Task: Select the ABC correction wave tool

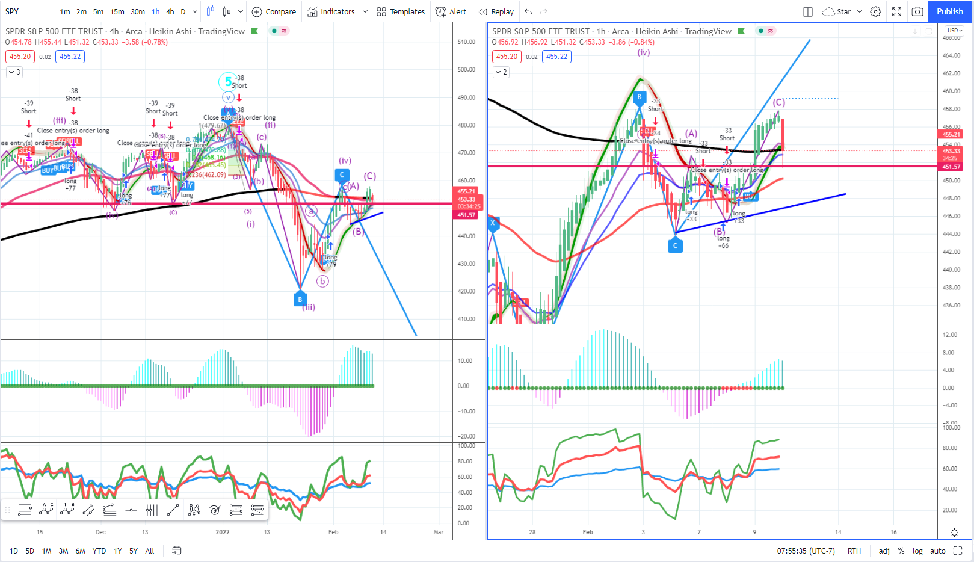Action: (x=46, y=510)
